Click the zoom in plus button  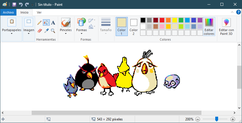click(x=233, y=119)
